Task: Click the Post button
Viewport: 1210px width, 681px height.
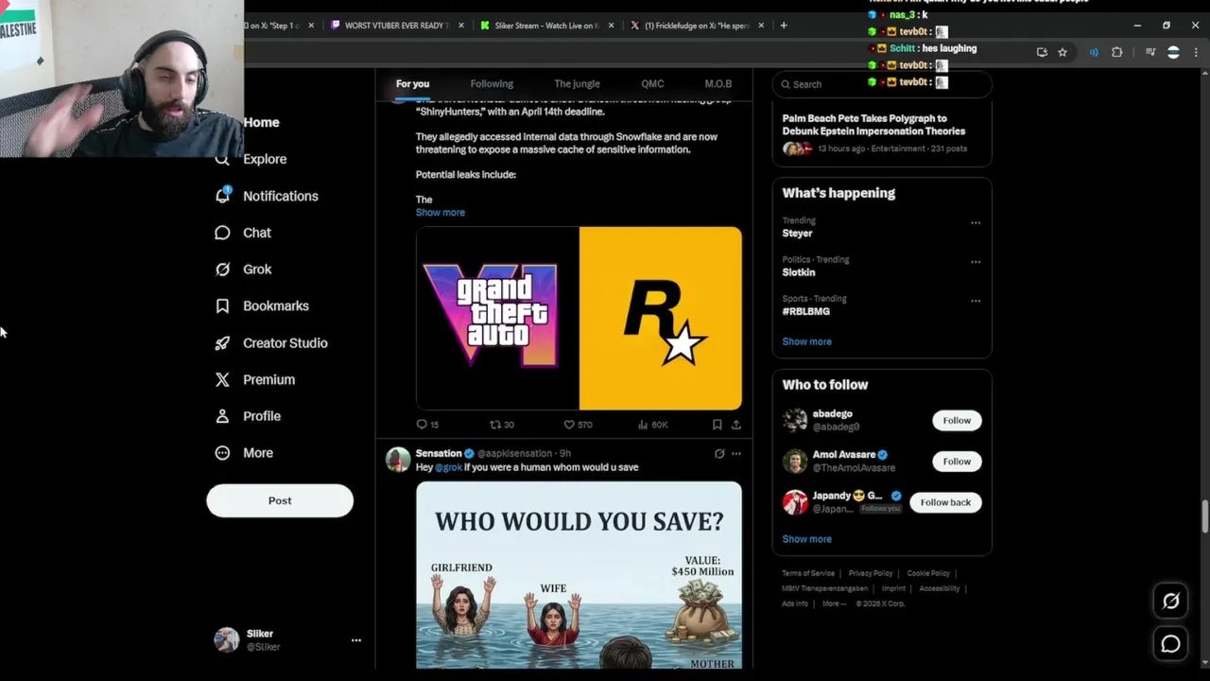Action: (280, 500)
